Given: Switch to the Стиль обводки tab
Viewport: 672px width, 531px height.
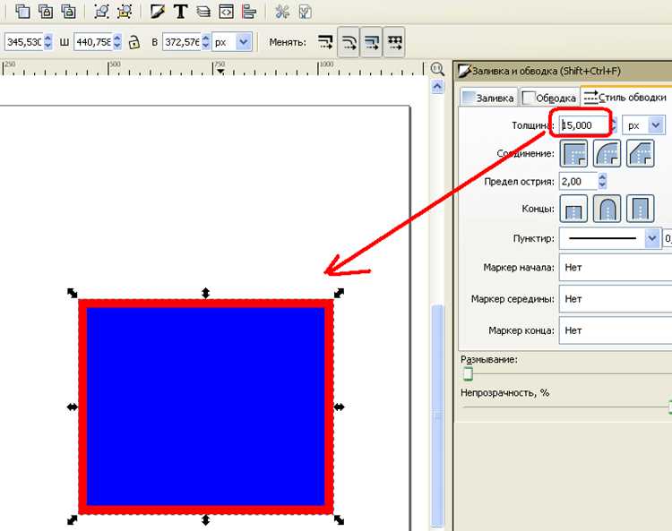Looking at the screenshot, I should 626,97.
